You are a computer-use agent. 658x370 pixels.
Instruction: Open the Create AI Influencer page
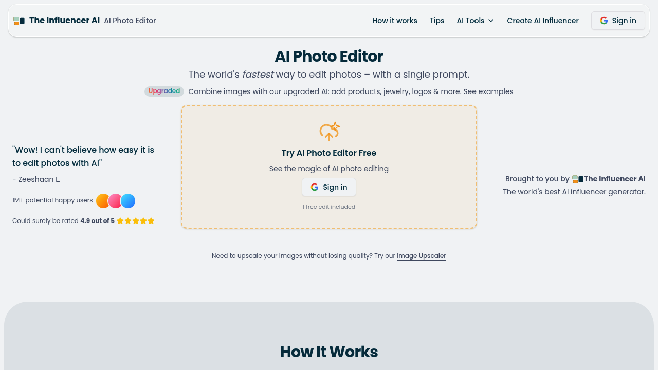(542, 21)
